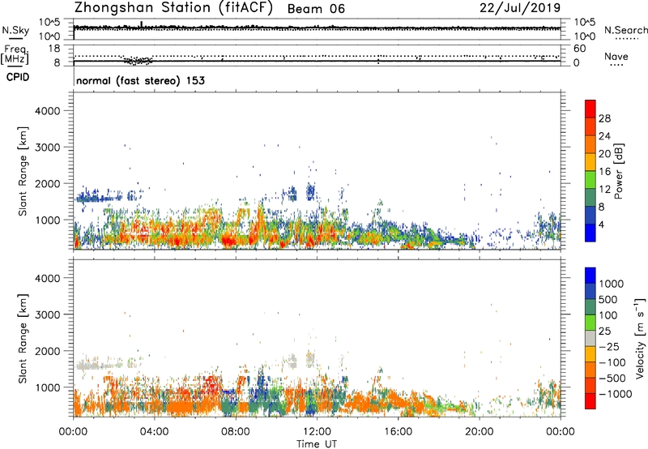Click the date '22/Jul/2019'
The image size is (648, 449).
pos(520,8)
